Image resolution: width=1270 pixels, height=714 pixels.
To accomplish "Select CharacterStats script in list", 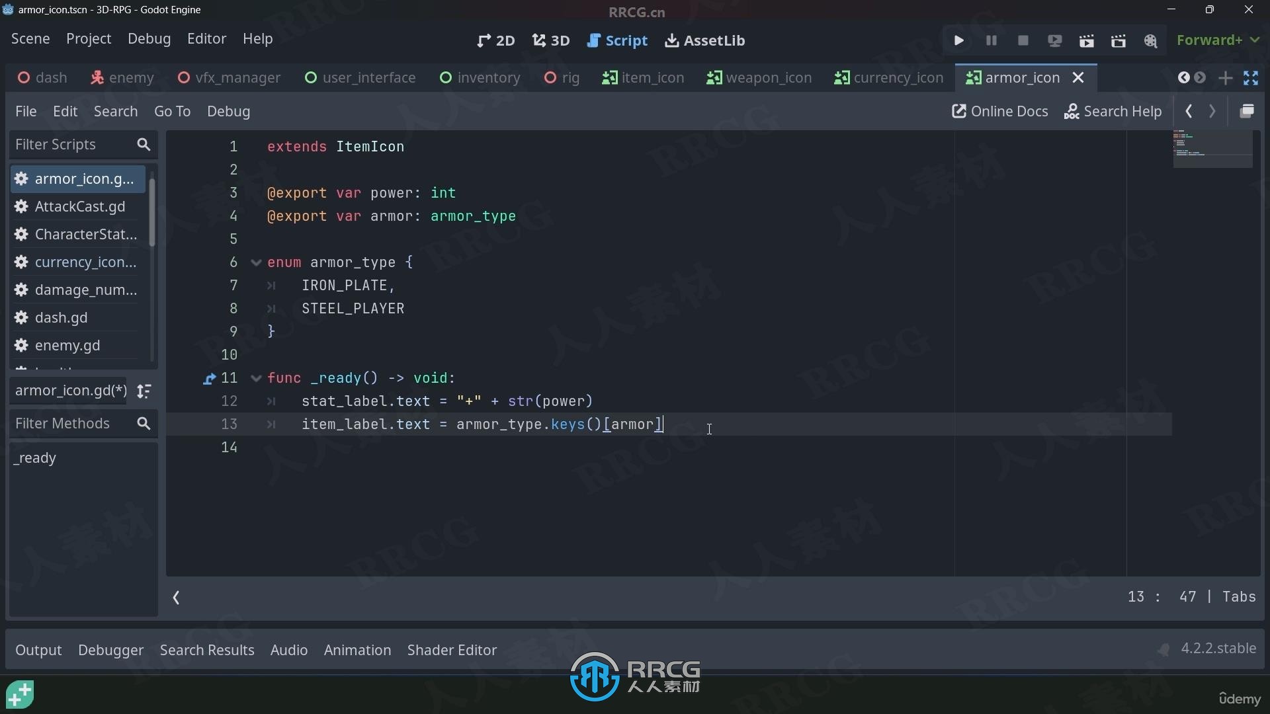I will (x=77, y=235).
